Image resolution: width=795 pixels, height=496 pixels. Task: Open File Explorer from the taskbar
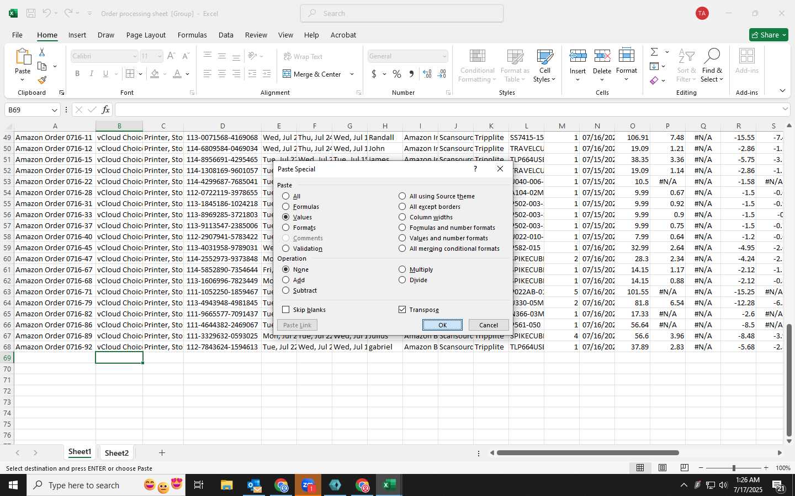click(227, 485)
